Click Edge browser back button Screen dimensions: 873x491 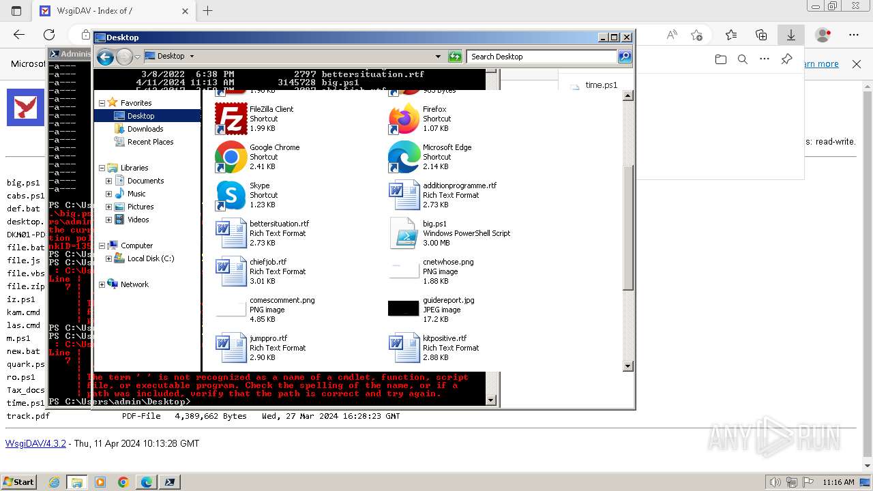click(x=19, y=35)
